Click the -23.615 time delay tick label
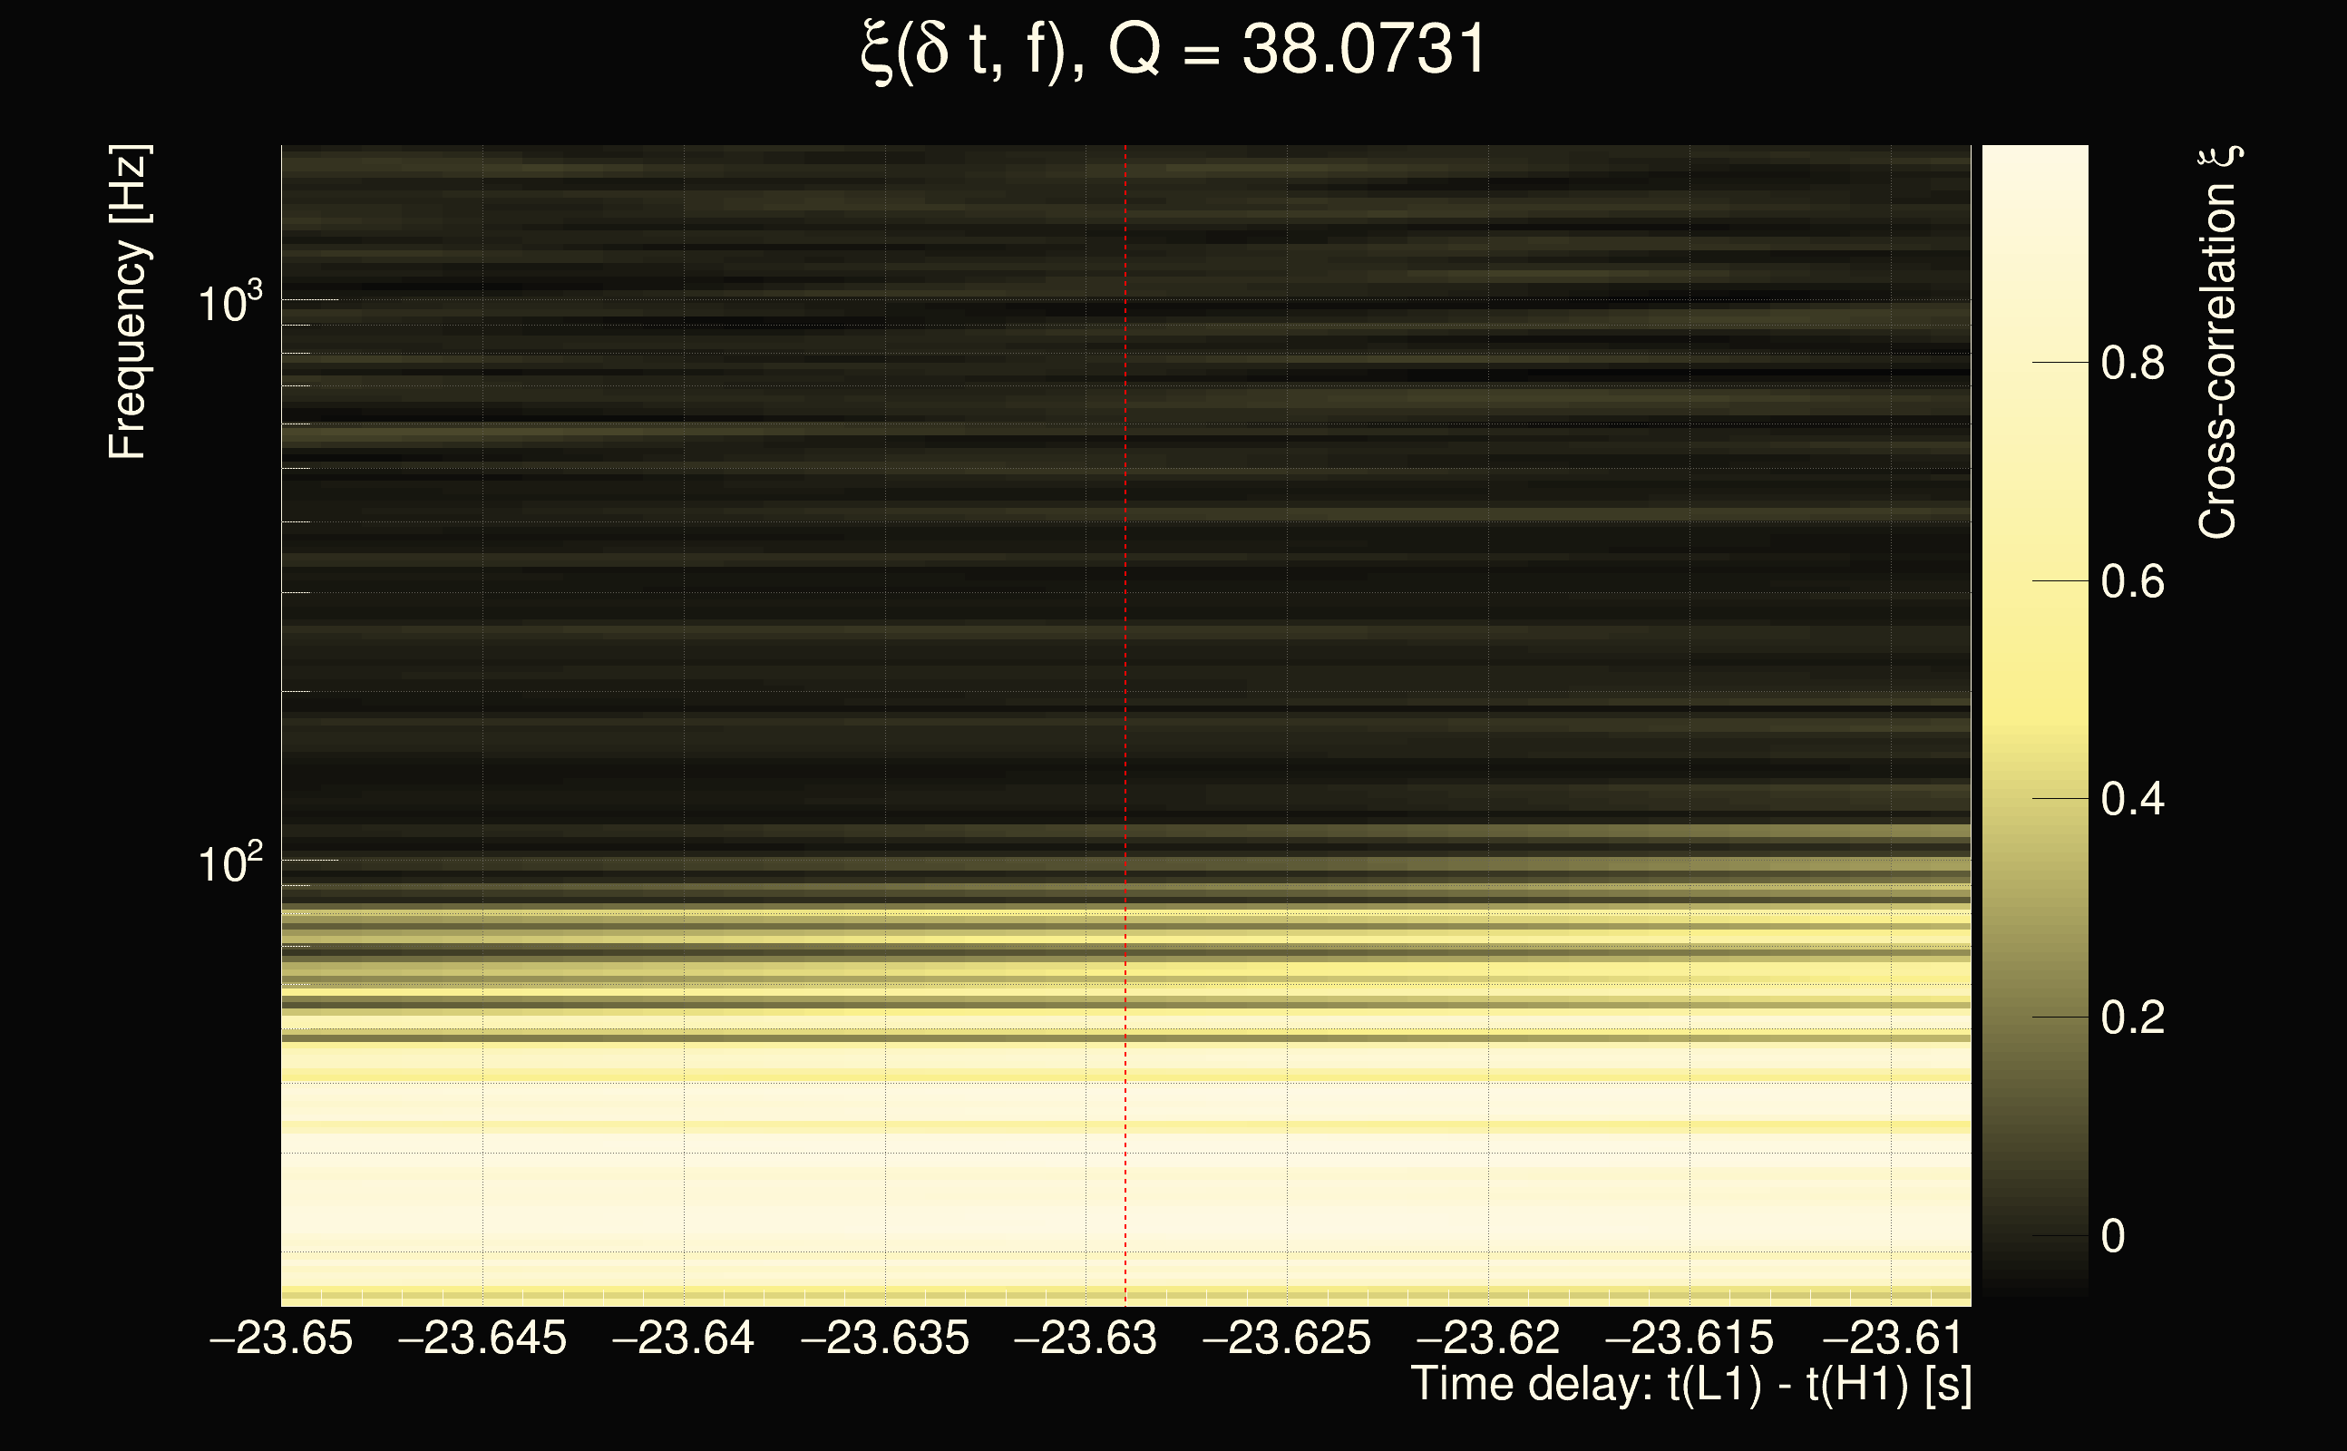The width and height of the screenshot is (2347, 1451). pyautogui.click(x=1689, y=1338)
